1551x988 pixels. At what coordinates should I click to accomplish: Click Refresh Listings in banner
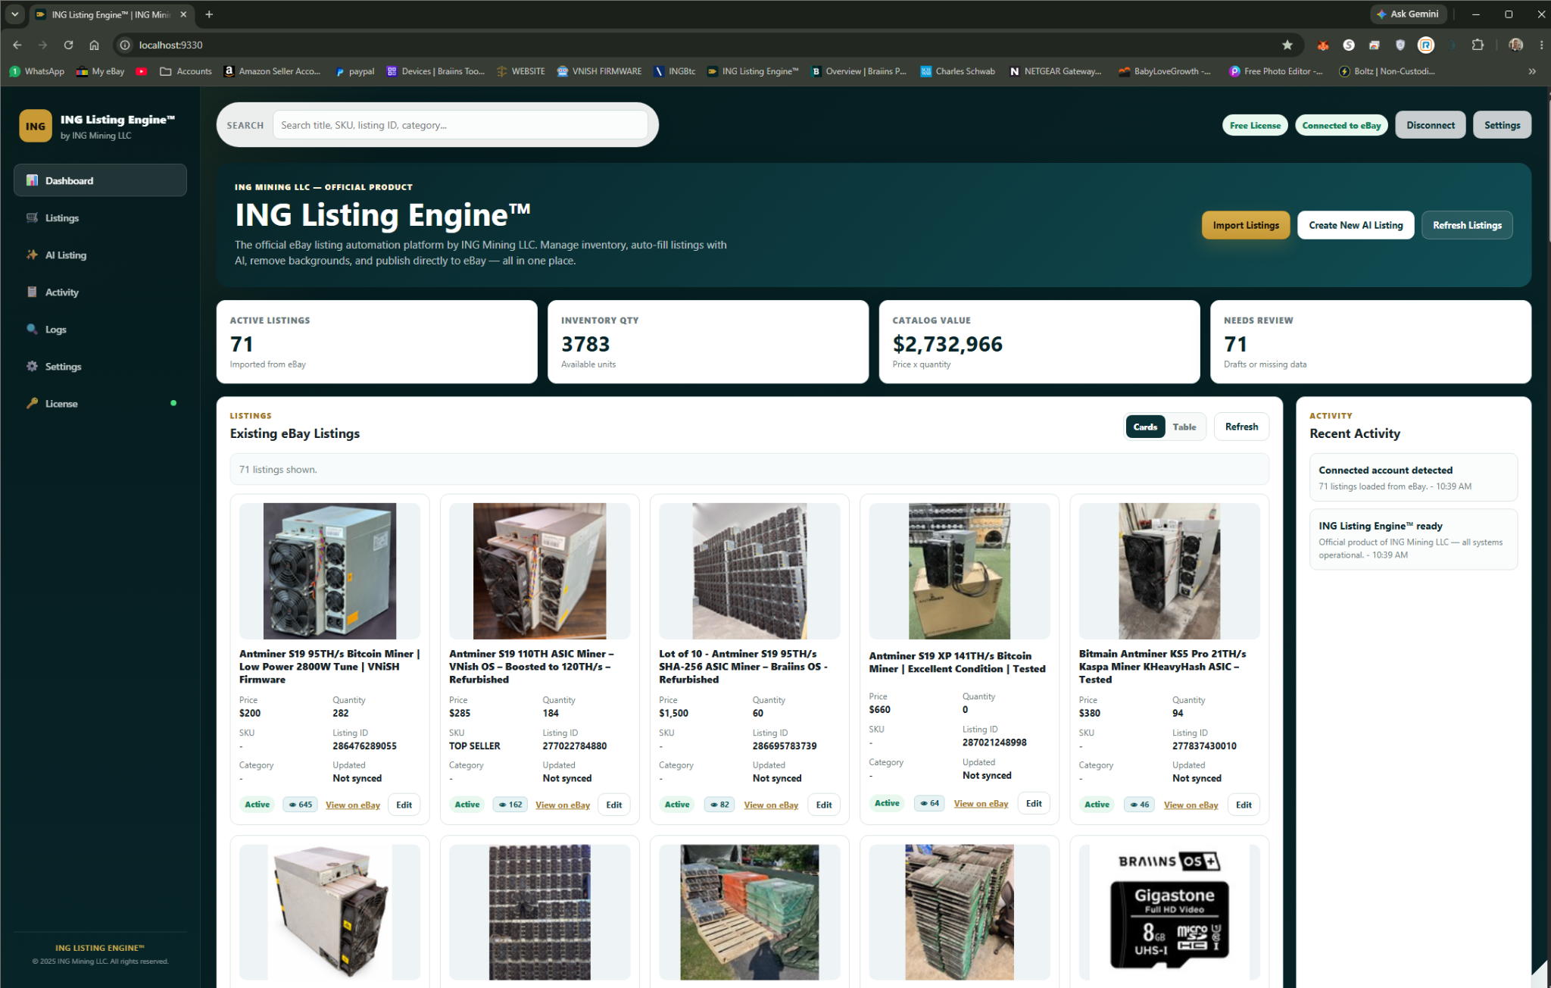point(1467,225)
